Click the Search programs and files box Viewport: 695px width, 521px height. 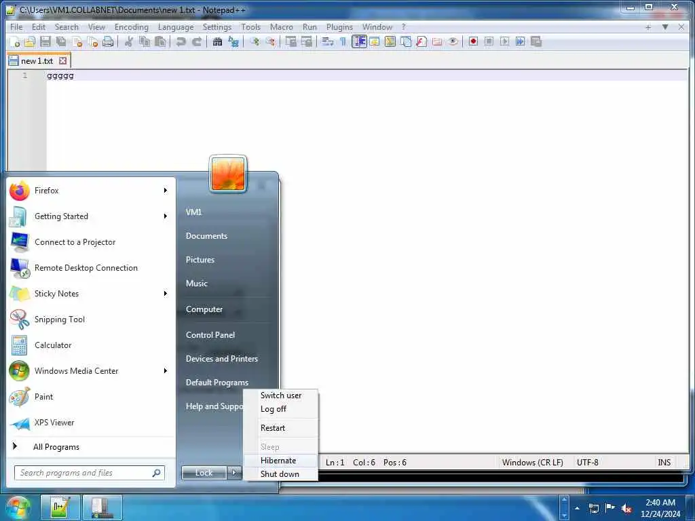click(89, 473)
